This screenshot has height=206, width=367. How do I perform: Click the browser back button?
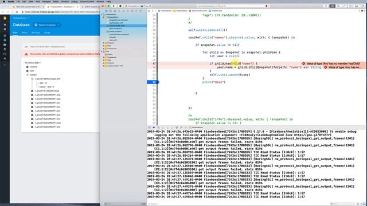pos(3,11)
